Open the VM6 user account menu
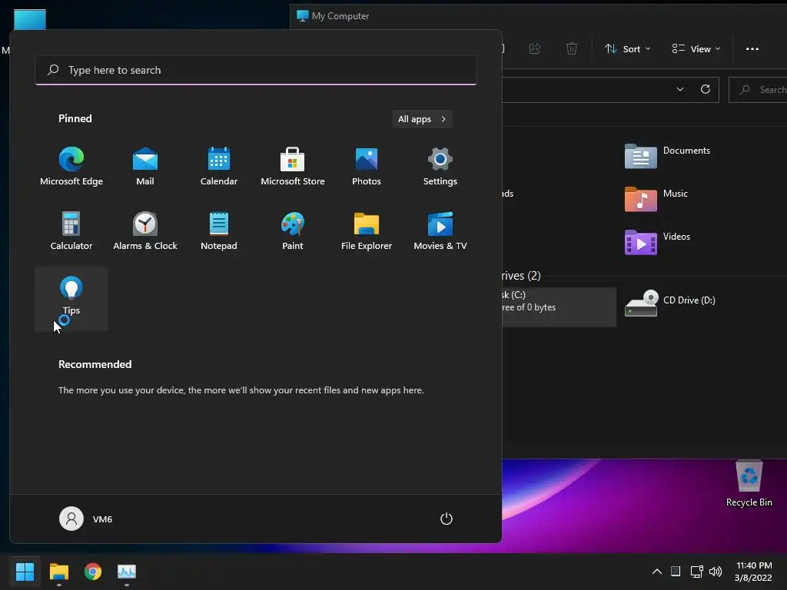787x590 pixels. 86,519
